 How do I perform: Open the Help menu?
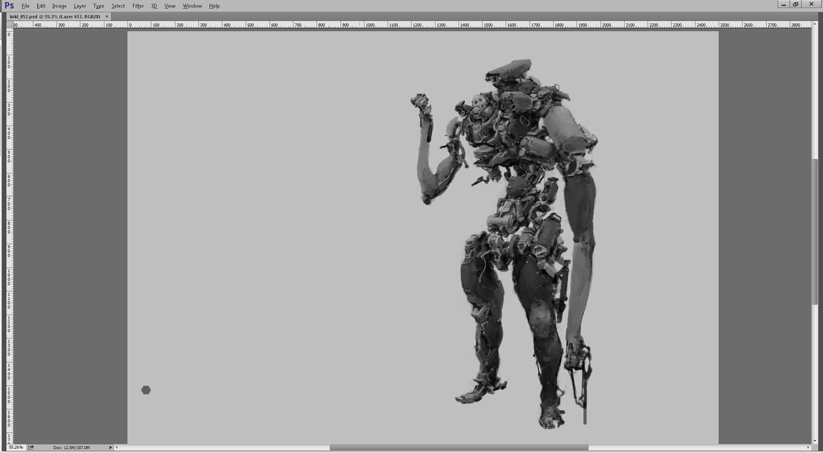click(214, 5)
